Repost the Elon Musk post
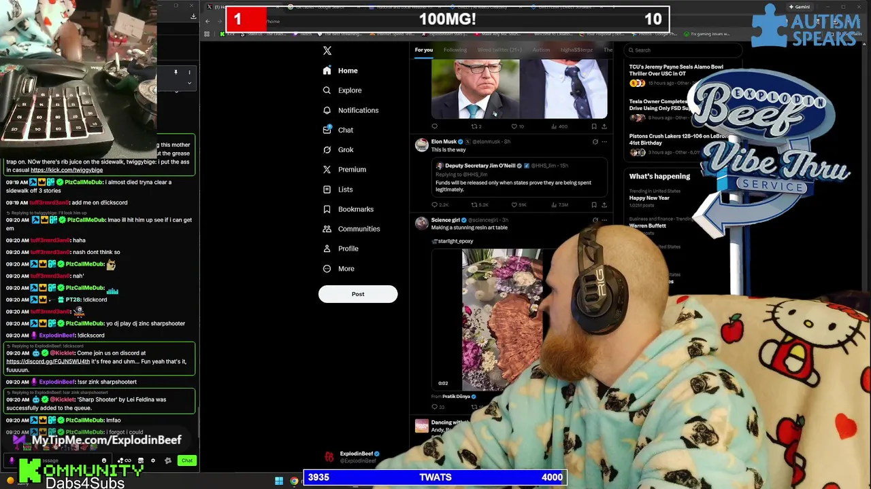Screen dimensions: 871x489 click(480, 204)
